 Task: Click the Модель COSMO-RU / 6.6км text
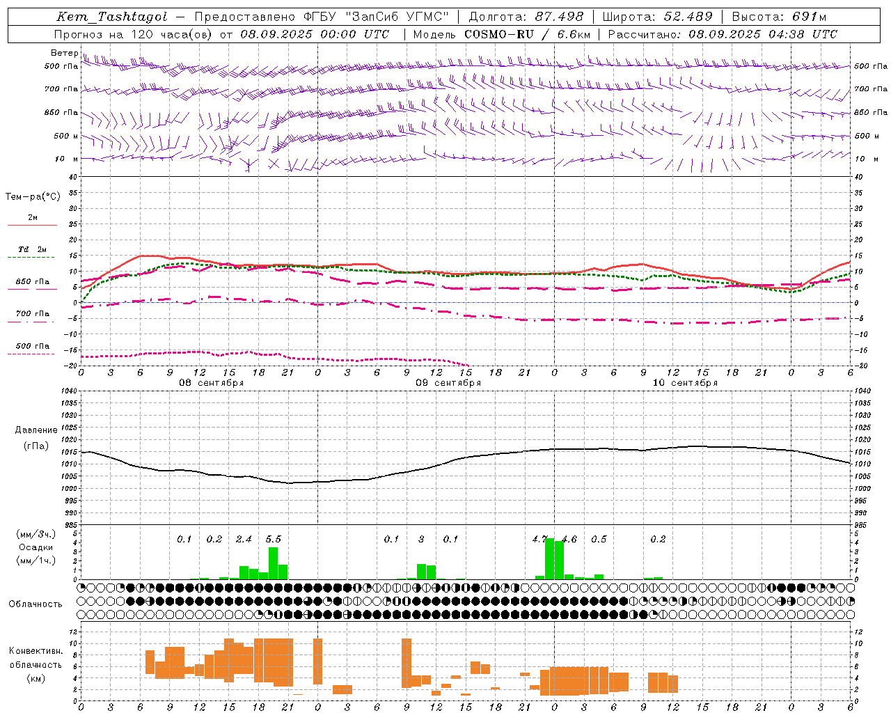[502, 34]
